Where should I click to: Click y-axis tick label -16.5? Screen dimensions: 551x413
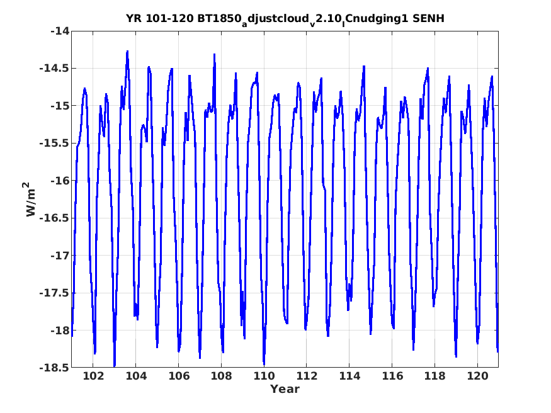tap(54, 218)
